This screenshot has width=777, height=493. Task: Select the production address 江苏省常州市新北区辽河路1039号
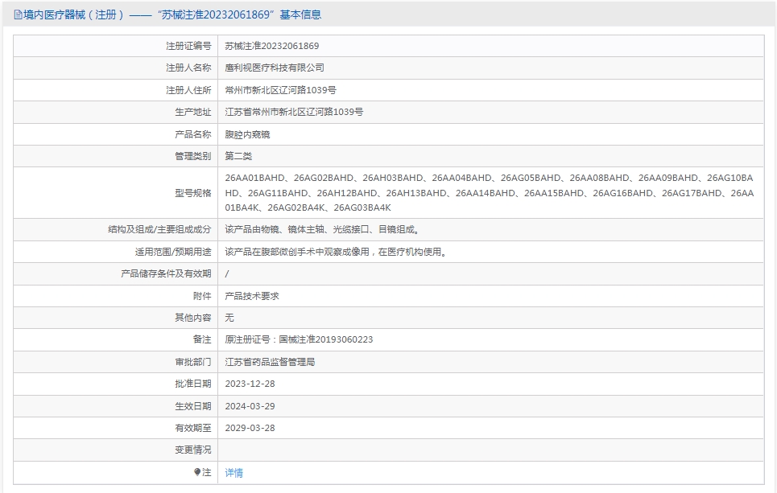pos(294,112)
